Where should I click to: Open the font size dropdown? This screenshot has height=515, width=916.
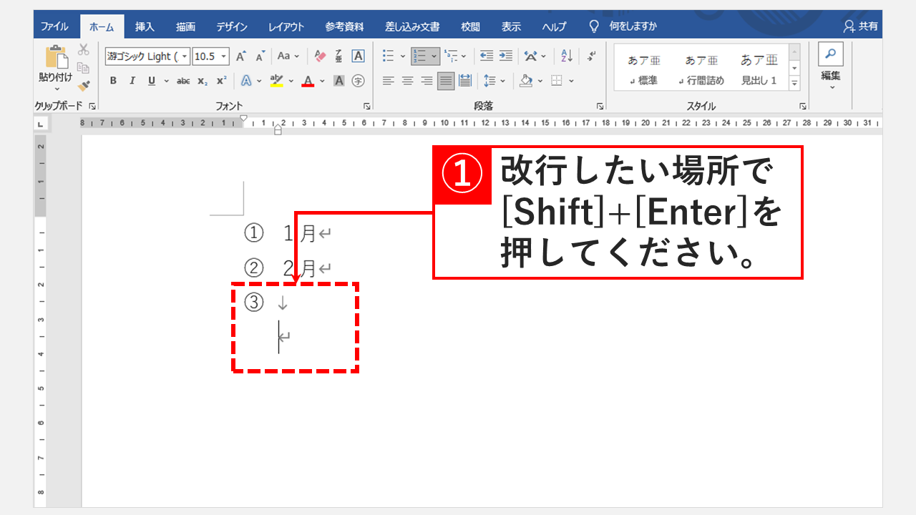pos(224,57)
